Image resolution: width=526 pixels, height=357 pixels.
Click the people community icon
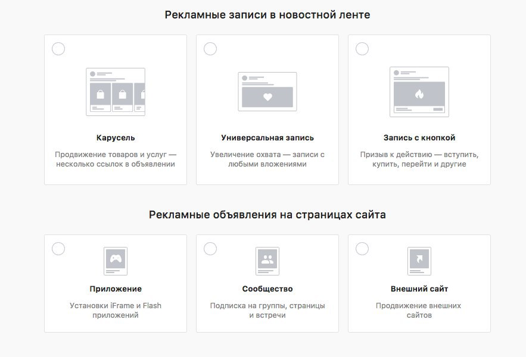pyautogui.click(x=267, y=261)
